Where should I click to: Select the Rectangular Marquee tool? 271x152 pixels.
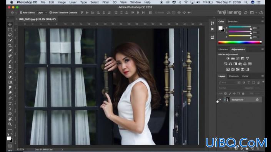10,30
